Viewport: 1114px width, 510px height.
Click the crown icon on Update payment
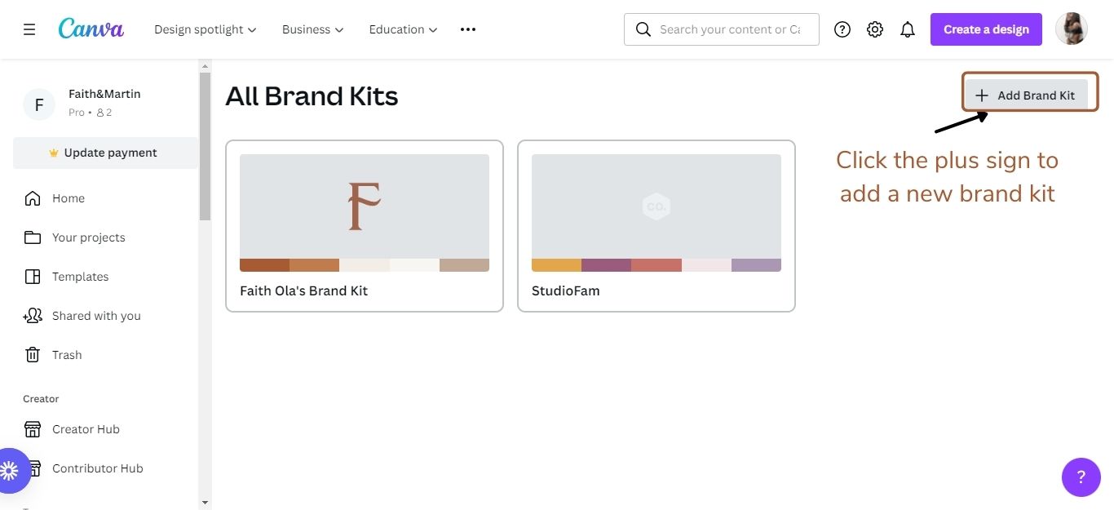coord(54,153)
